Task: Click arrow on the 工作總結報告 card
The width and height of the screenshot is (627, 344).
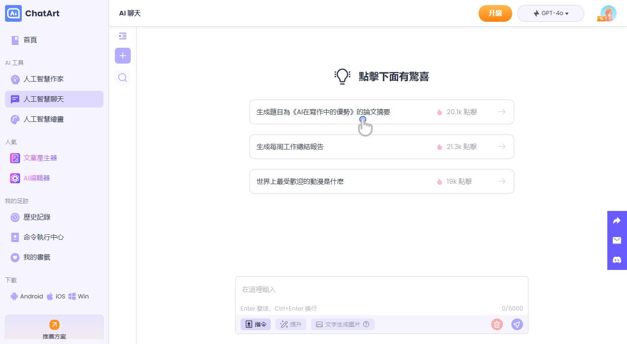Action: coord(502,146)
